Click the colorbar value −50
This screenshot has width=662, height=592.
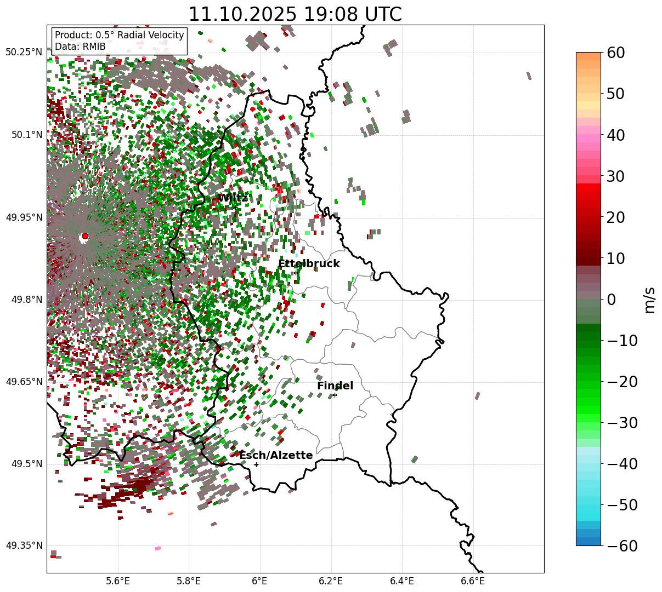622,505
